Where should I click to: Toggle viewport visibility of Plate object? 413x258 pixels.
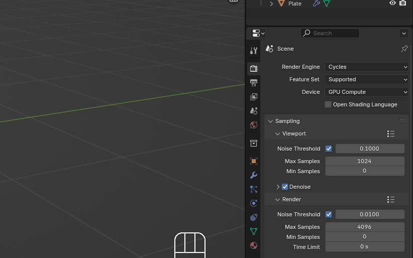pos(392,3)
